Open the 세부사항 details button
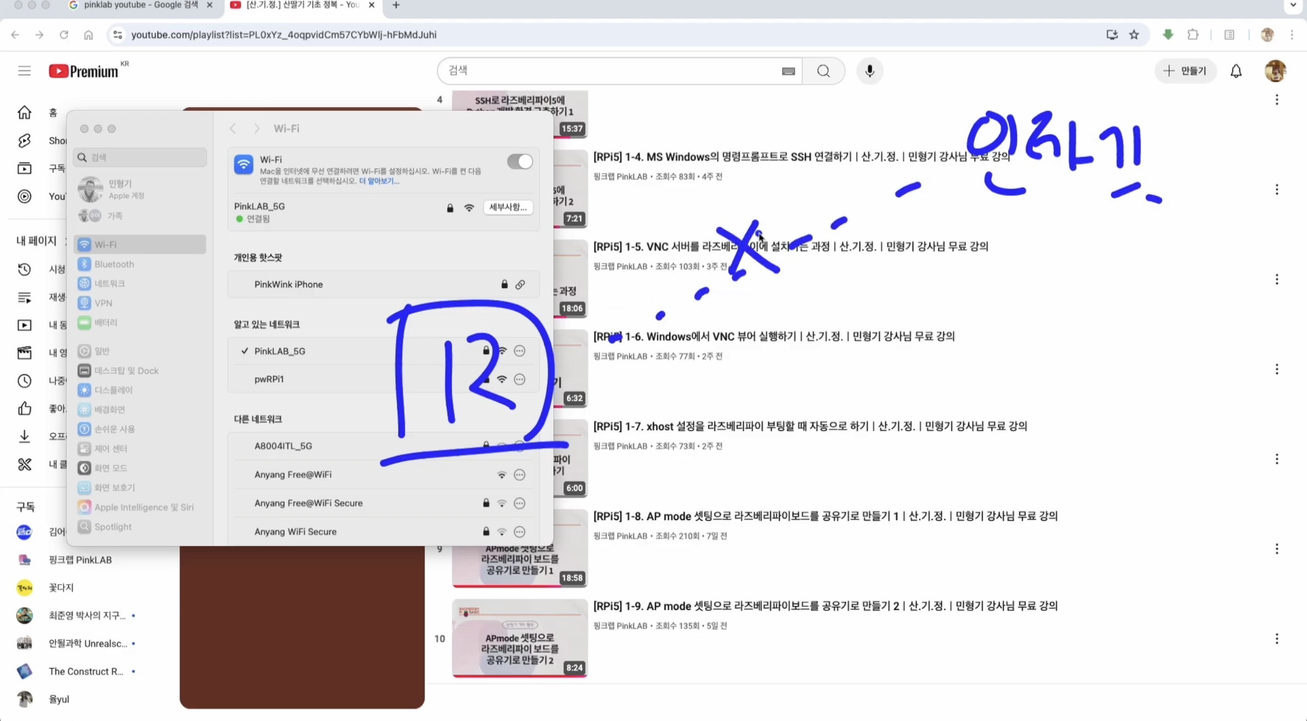 (508, 207)
